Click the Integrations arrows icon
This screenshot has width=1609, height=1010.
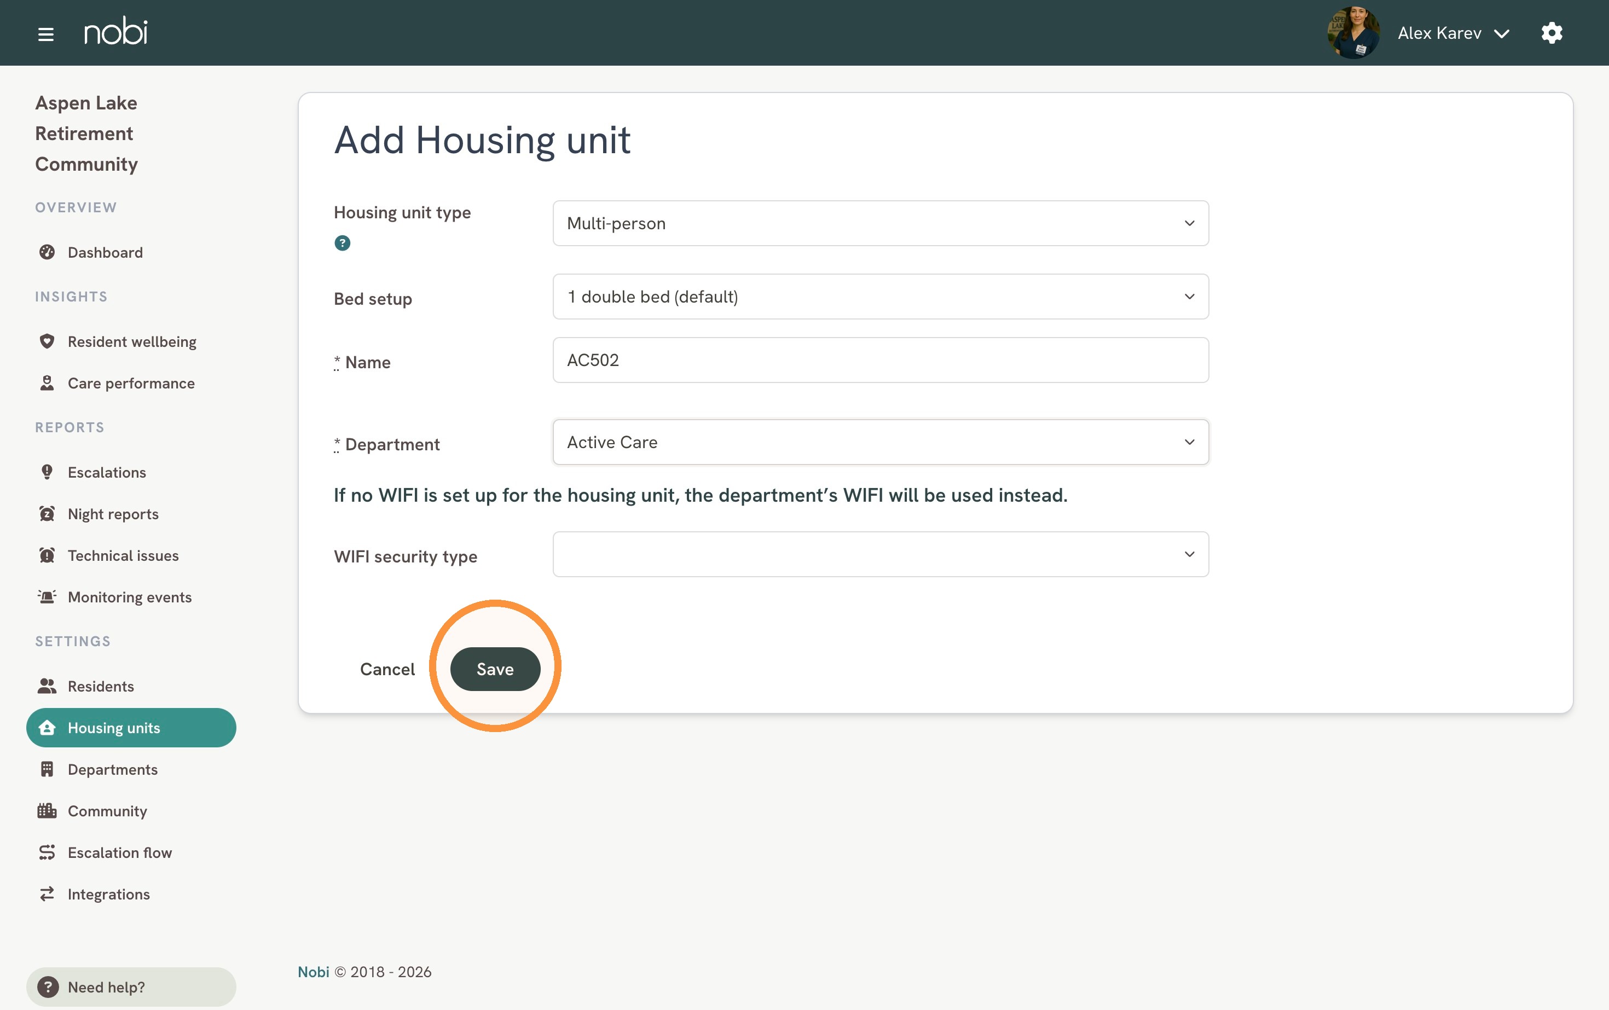47,895
